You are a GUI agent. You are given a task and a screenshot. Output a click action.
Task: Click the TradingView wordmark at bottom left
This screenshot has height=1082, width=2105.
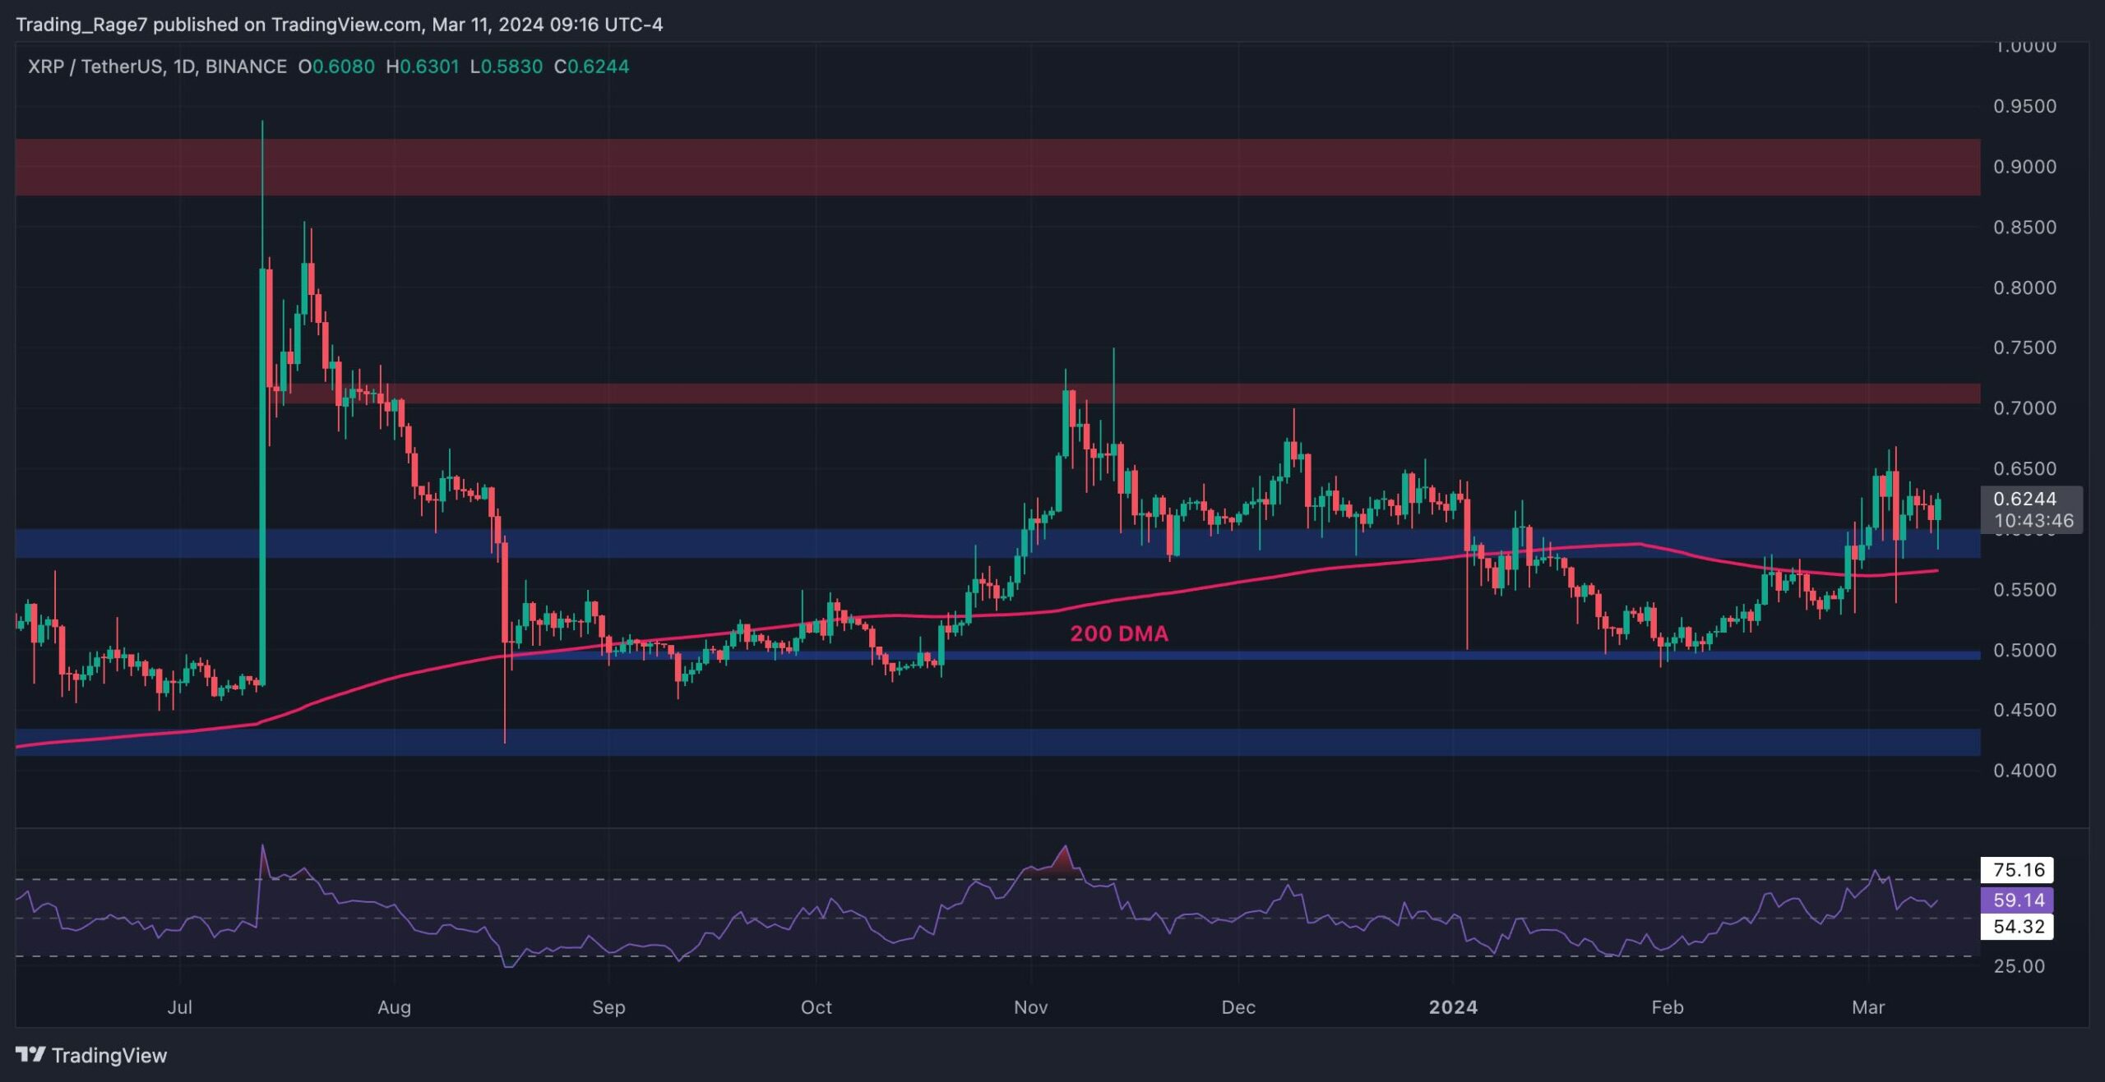point(109,1055)
